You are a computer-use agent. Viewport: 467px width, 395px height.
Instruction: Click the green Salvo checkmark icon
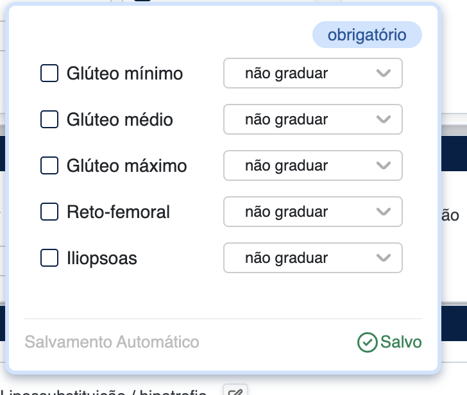coord(367,342)
